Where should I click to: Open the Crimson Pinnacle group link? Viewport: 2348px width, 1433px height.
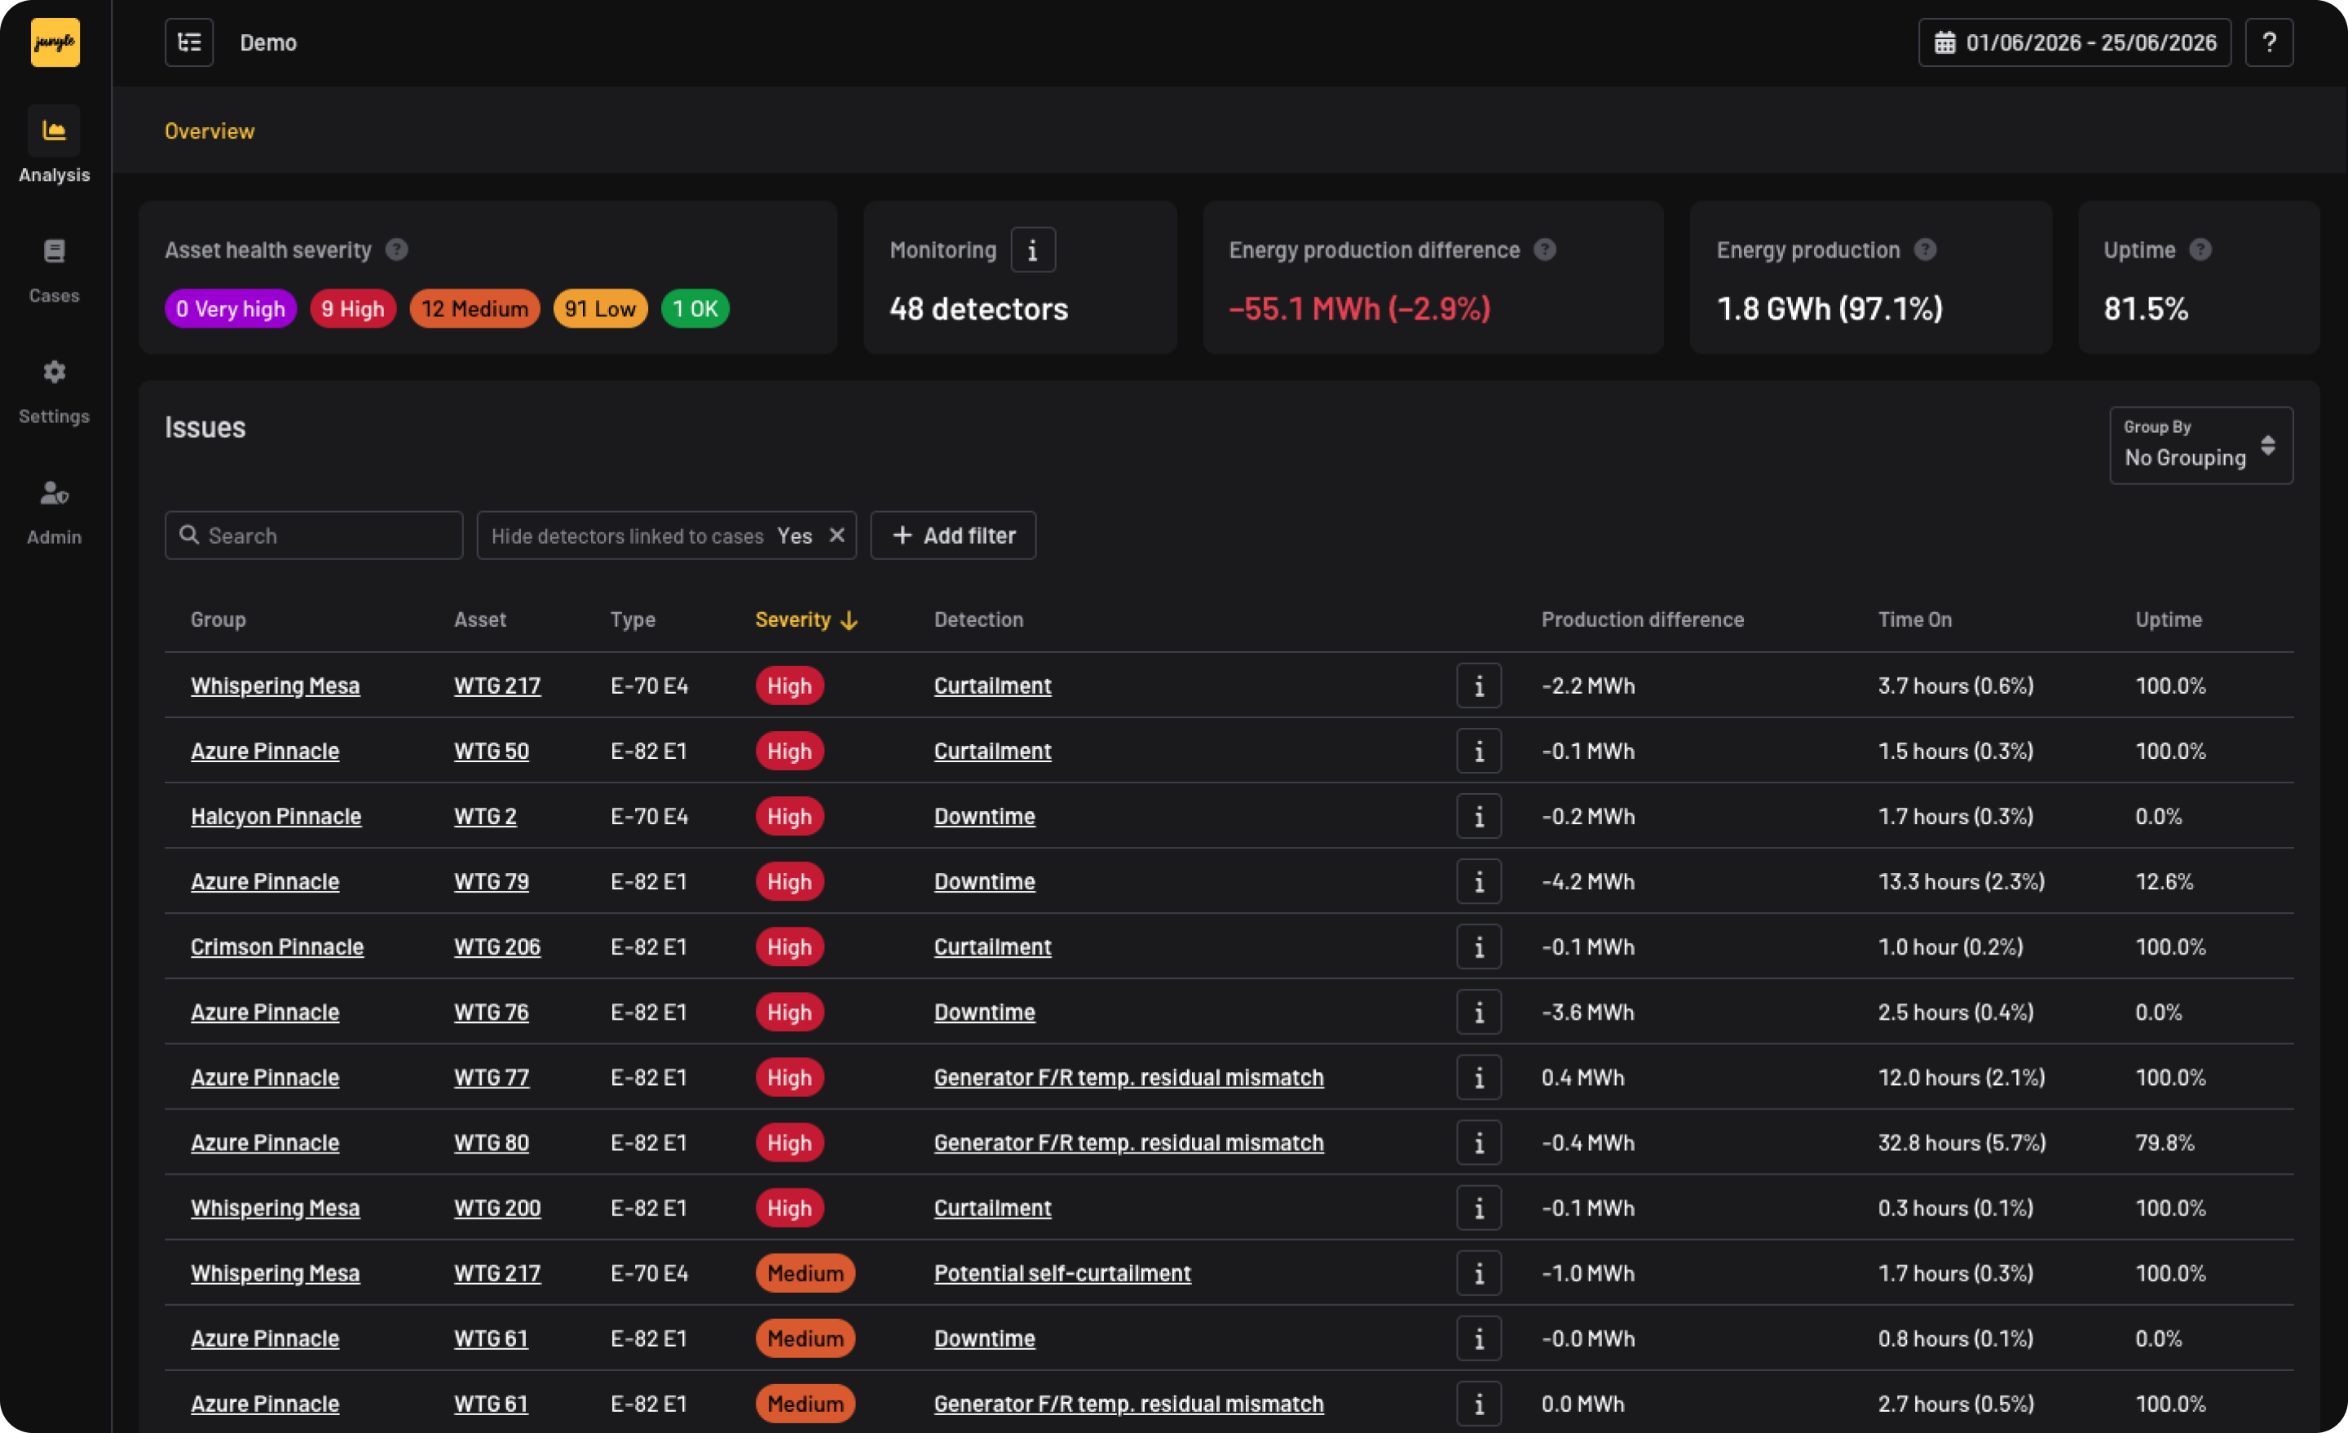(277, 947)
